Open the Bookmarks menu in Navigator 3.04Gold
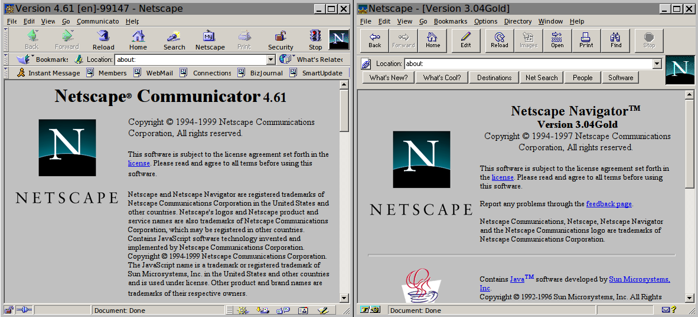Viewport: 698px width, 317px height. [451, 21]
